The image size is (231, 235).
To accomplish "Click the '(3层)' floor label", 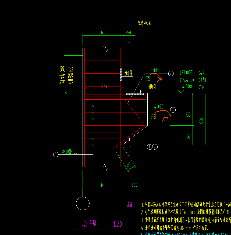I will 202,80.
